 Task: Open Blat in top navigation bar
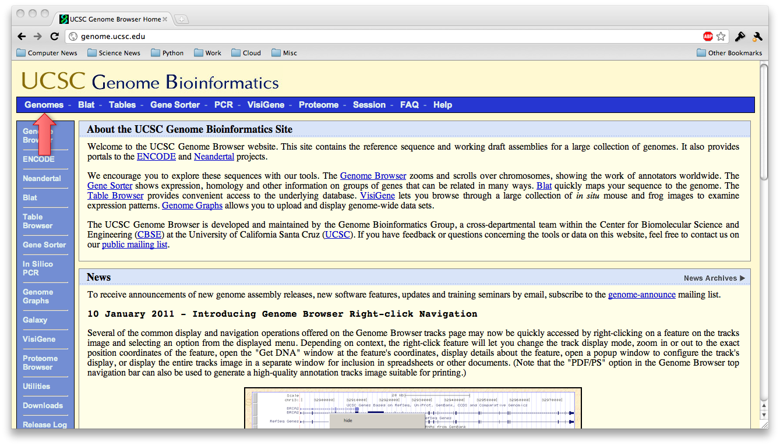click(x=86, y=105)
